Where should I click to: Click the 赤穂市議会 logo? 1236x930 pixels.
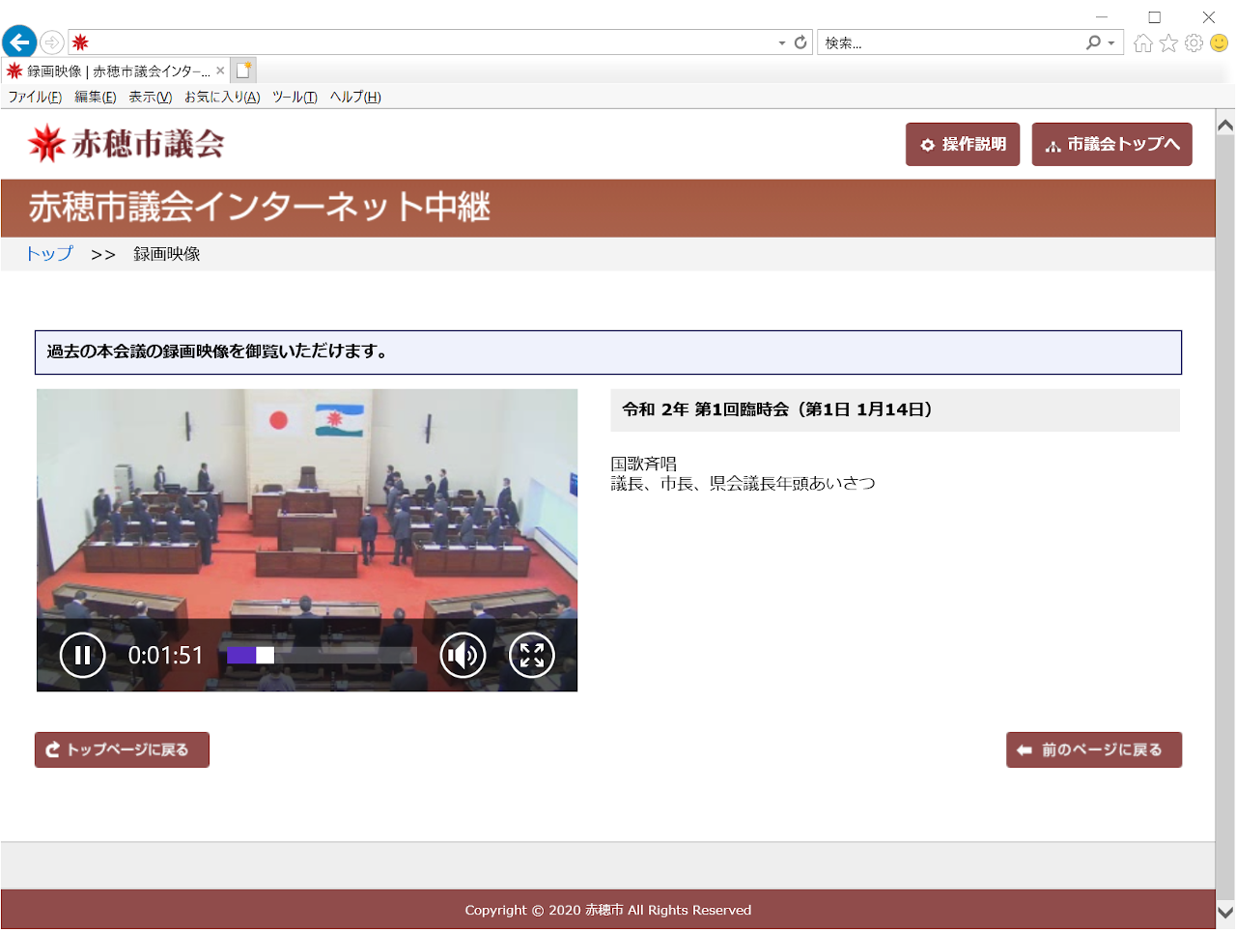coord(126,144)
